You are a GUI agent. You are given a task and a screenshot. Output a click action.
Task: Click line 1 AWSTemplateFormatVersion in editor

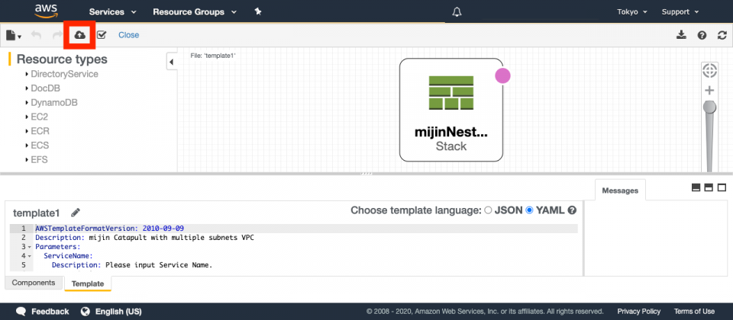[110, 229]
